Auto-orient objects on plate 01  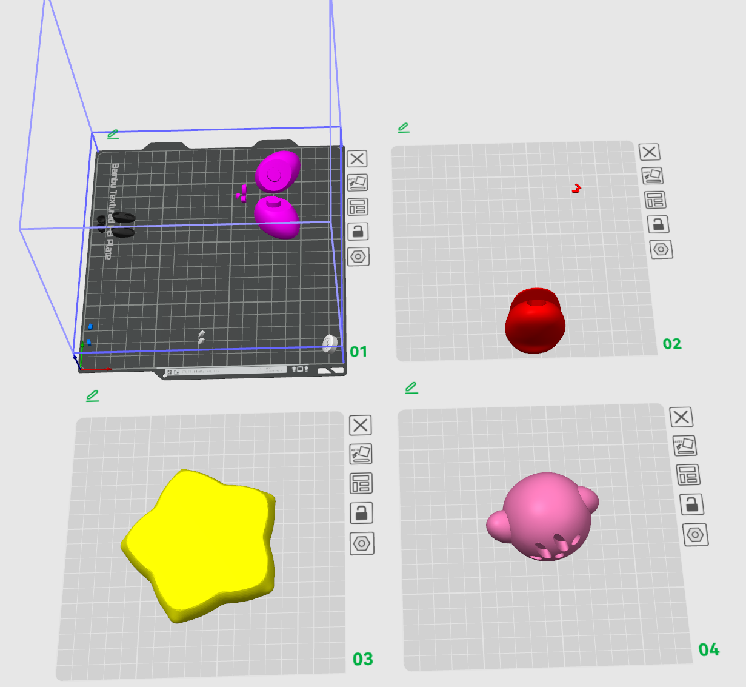coord(358,183)
